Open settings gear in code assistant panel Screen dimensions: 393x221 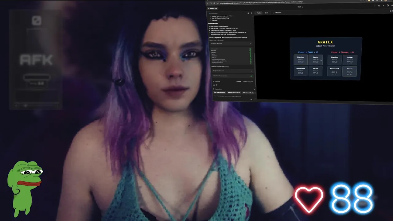pyautogui.click(x=248, y=13)
